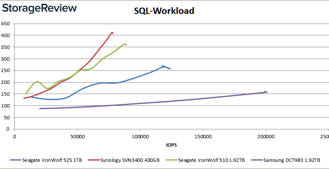Image resolution: width=329 pixels, height=169 pixels.
Task: Click the 300 y-axis label
Action: point(5,59)
